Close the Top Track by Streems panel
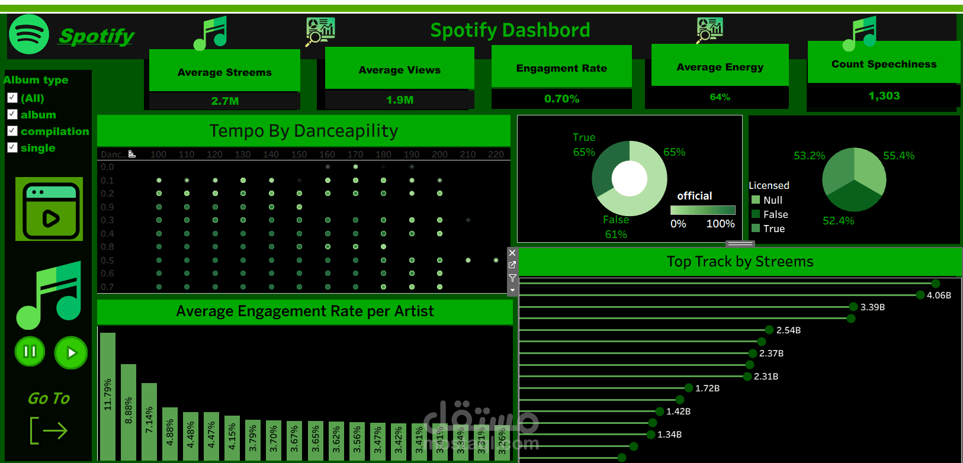 513,253
